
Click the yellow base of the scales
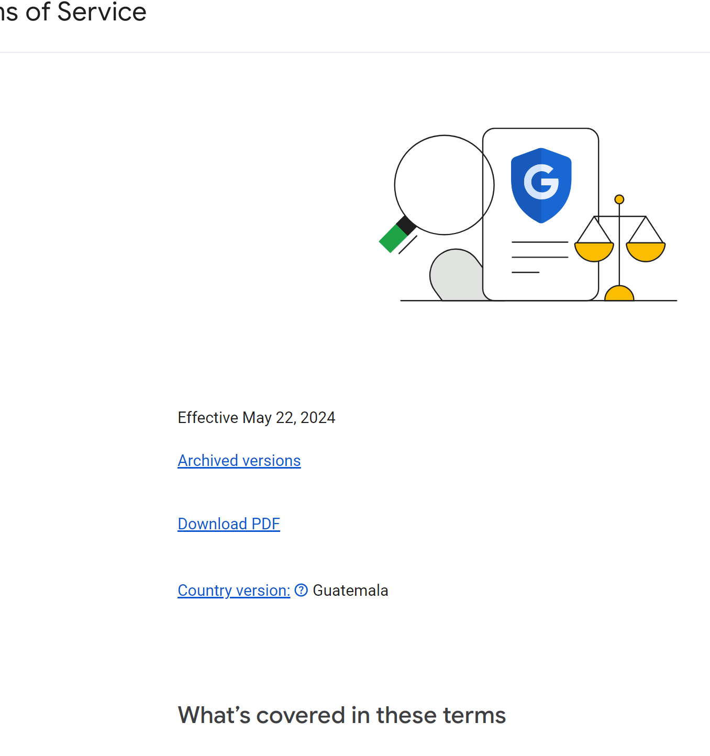coord(619,294)
